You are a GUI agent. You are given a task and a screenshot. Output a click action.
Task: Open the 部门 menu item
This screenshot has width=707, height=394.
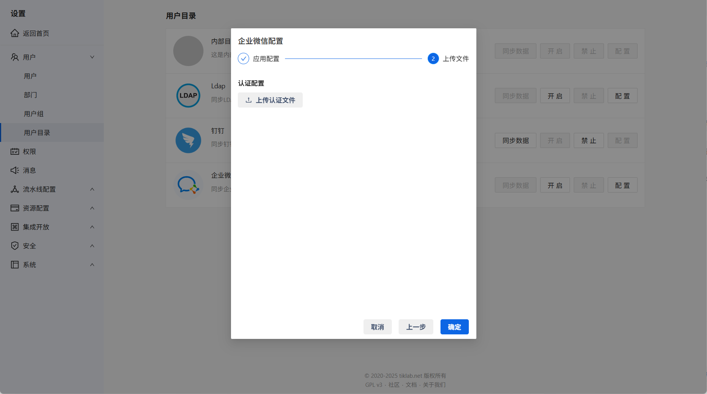point(31,95)
